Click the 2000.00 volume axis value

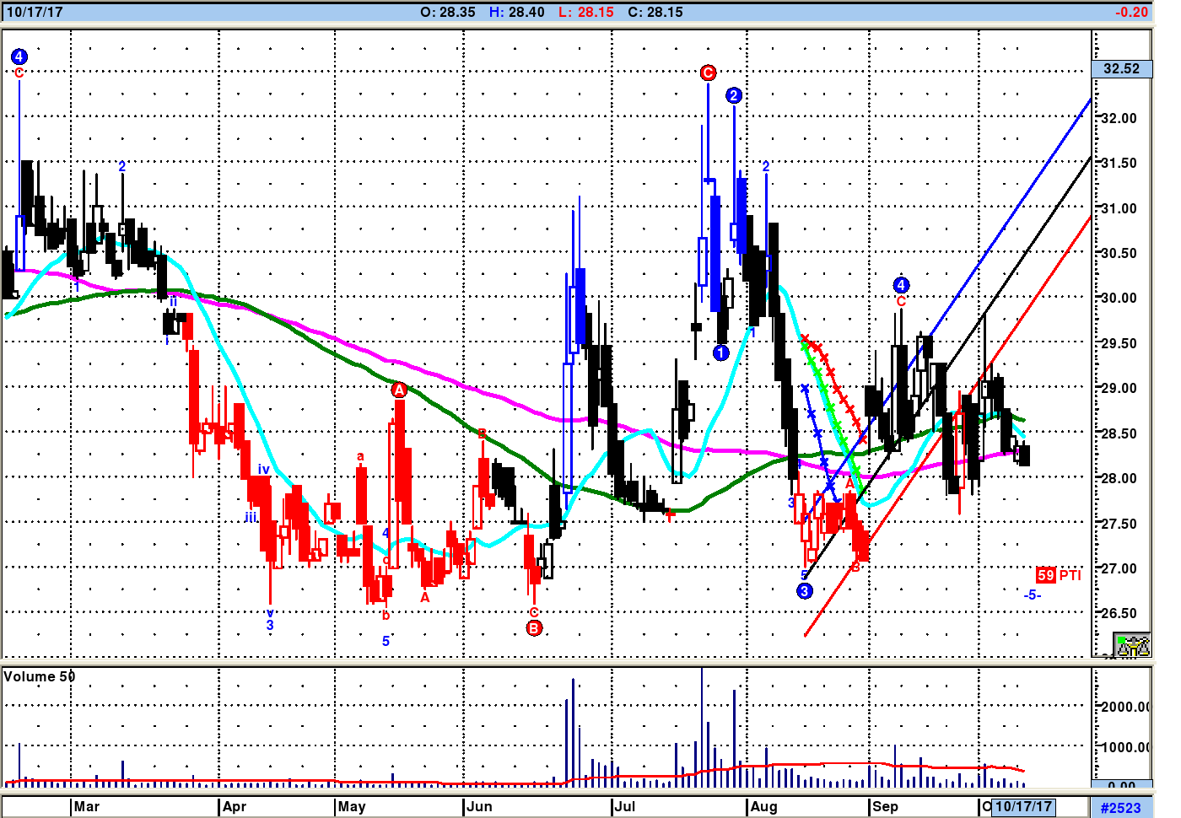pos(1124,707)
